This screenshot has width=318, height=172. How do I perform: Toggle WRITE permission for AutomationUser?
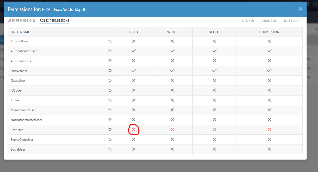pos(172,61)
